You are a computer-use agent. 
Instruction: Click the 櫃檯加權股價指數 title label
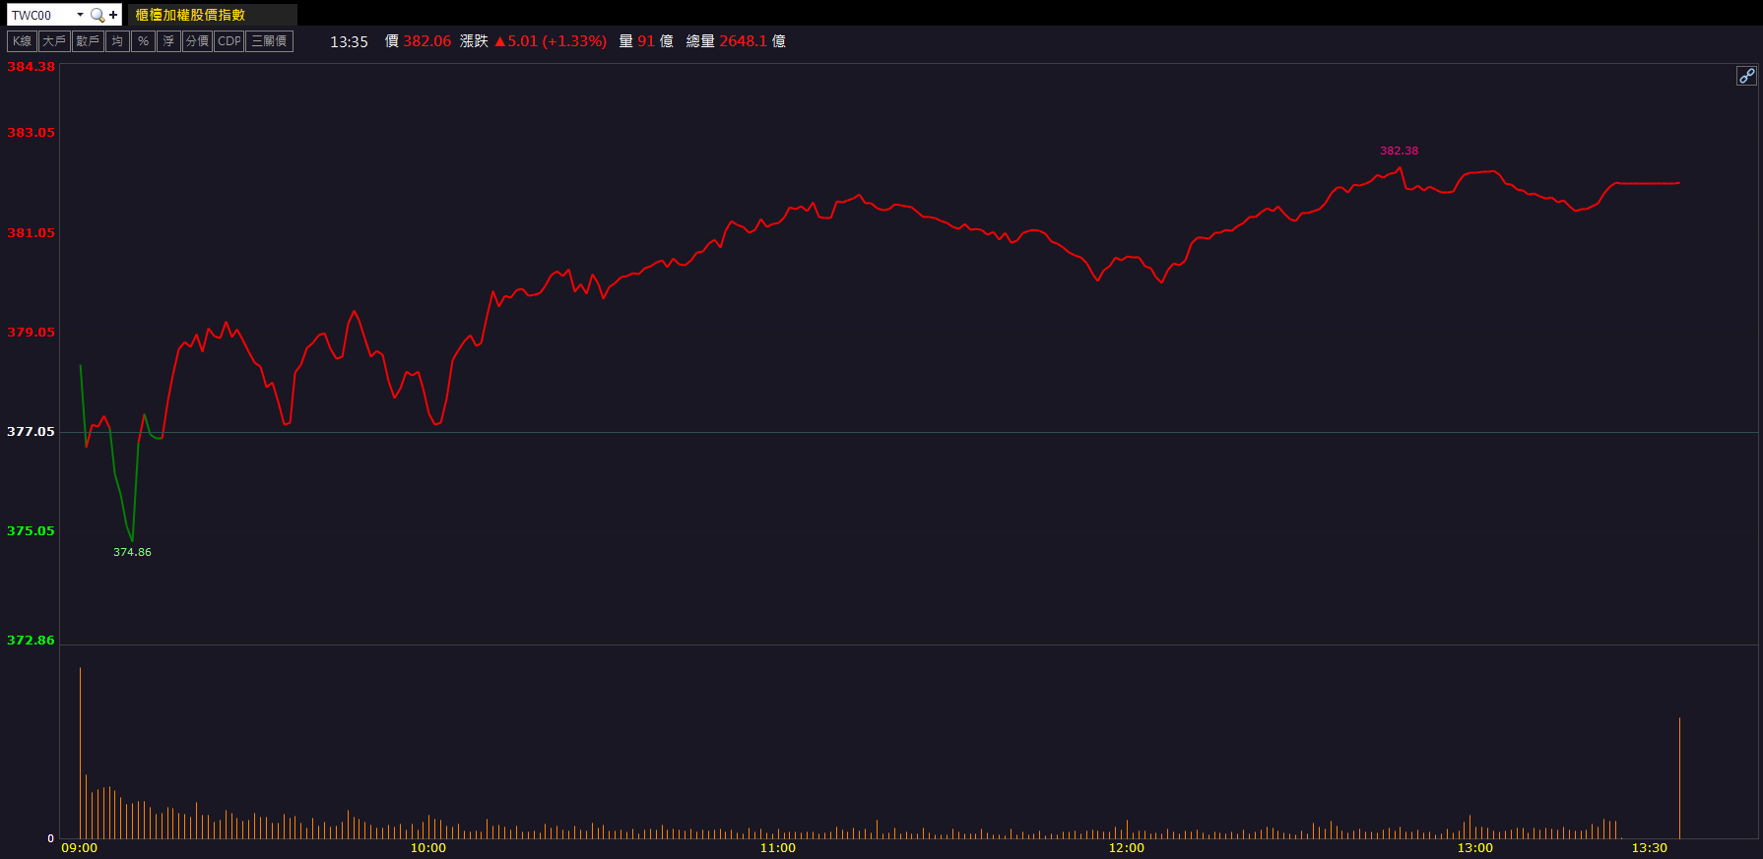pyautogui.click(x=190, y=15)
